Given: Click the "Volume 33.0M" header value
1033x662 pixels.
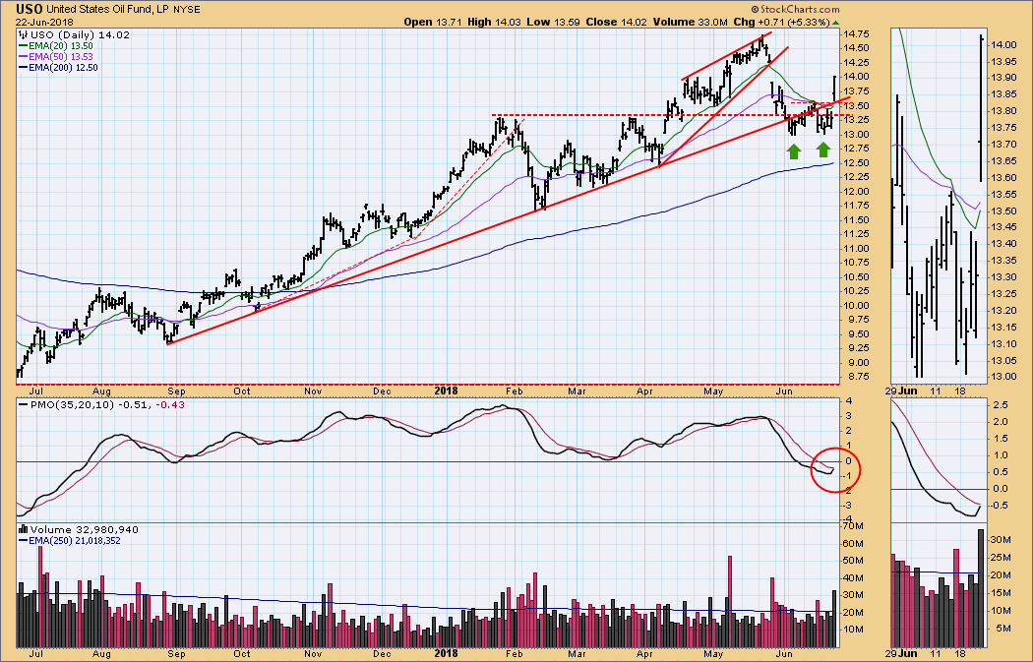Looking at the screenshot, I should pyautogui.click(x=691, y=22).
